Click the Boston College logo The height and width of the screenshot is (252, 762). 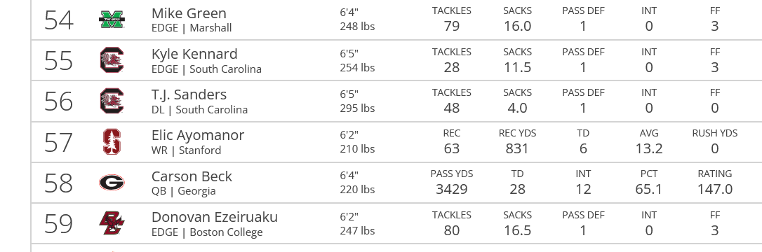coord(112,223)
